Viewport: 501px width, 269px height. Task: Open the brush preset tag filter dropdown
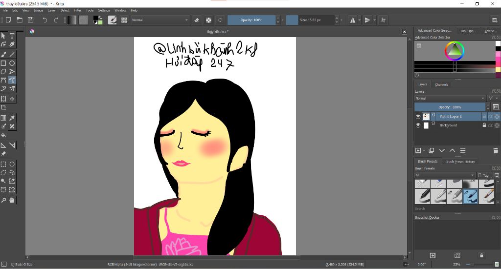445,175
